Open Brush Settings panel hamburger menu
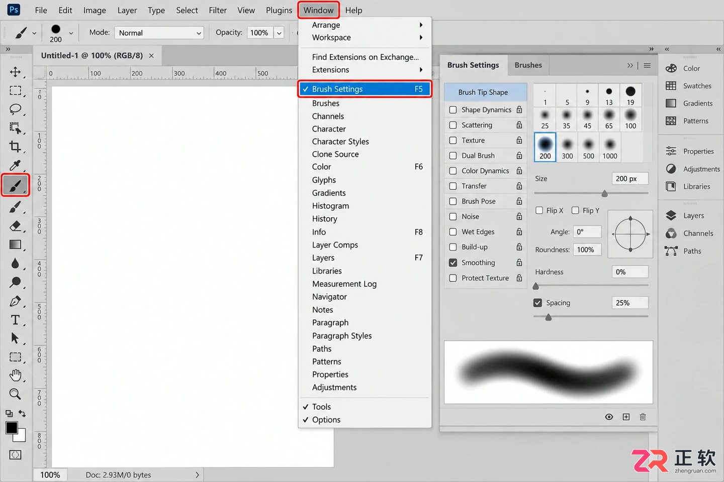This screenshot has height=482, width=724. pyautogui.click(x=647, y=65)
